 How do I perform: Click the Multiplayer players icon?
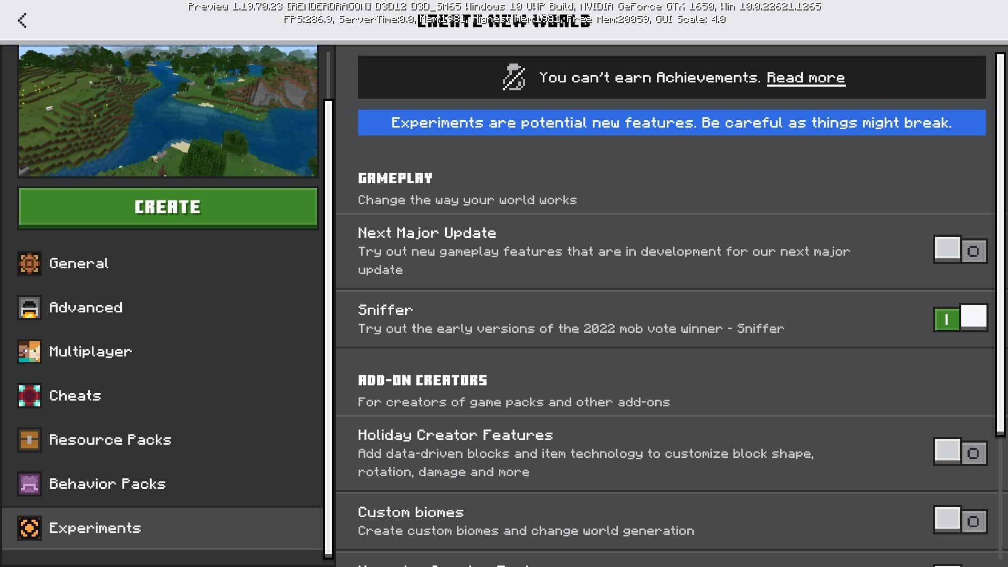(x=30, y=352)
